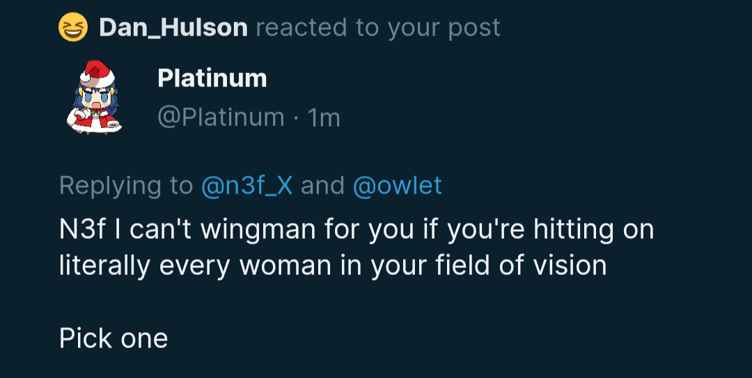The width and height of the screenshot is (752, 378).
Task: Click the Platinum display name
Action: (212, 78)
